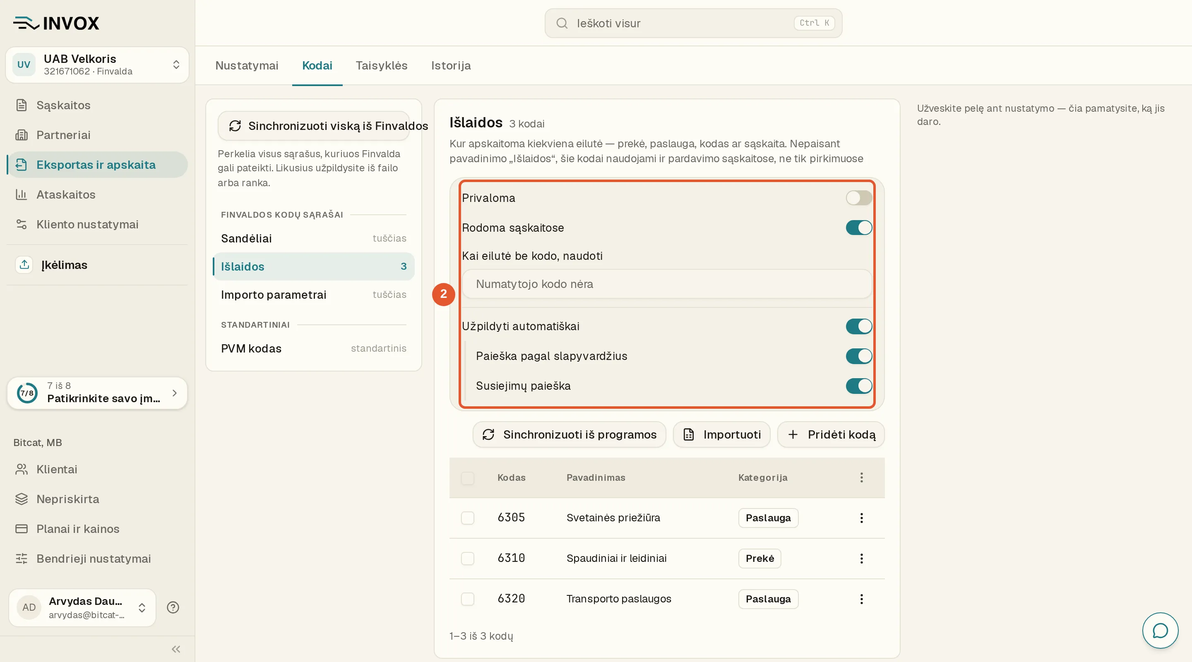Open Planai ir kainos

click(x=97, y=529)
